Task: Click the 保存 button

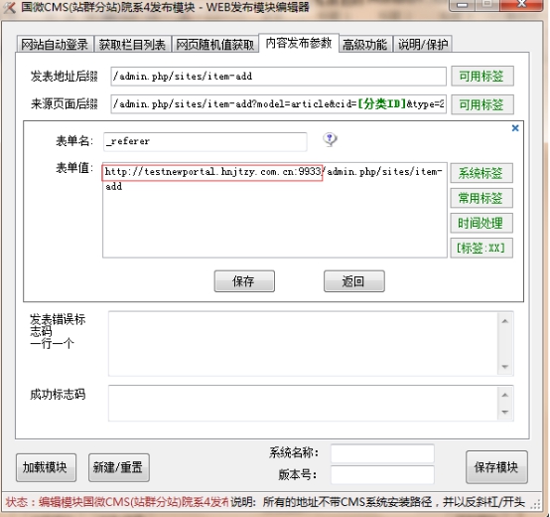Action: [244, 281]
